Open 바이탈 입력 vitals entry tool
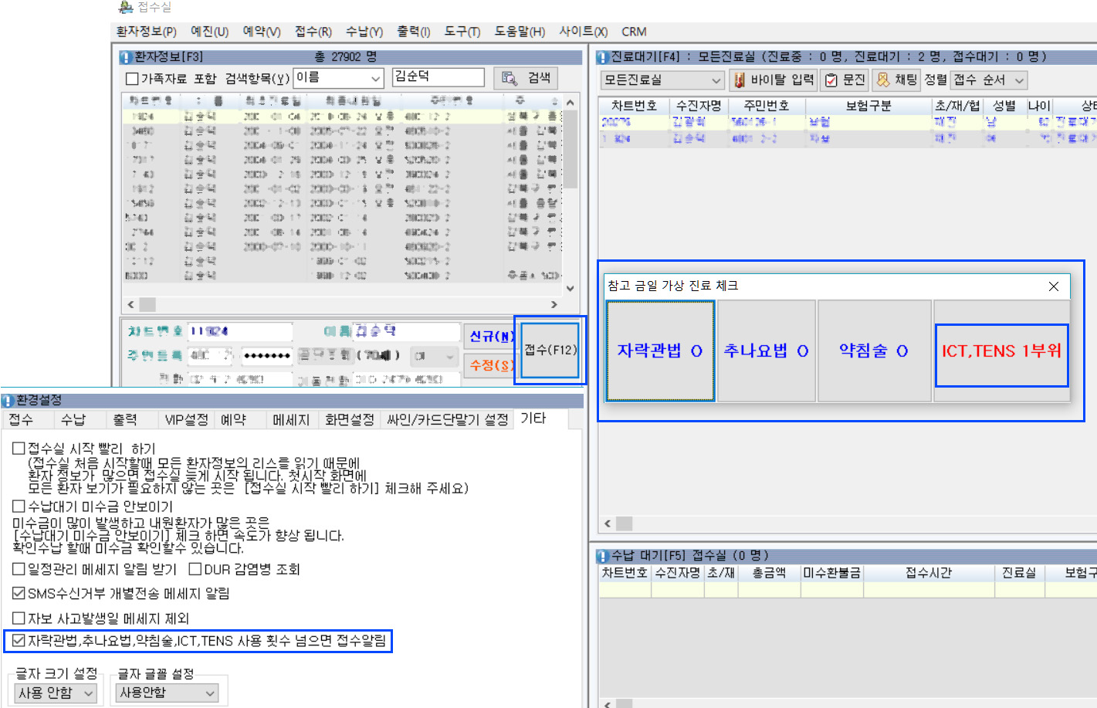The image size is (1097, 708). 773,80
